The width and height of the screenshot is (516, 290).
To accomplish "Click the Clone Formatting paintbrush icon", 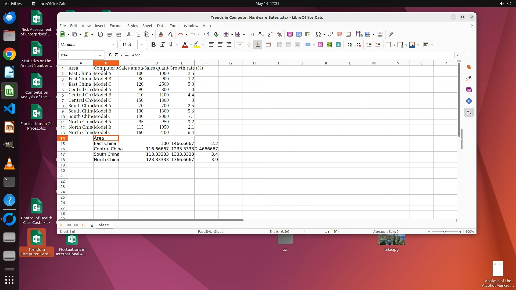I will 161,34.
